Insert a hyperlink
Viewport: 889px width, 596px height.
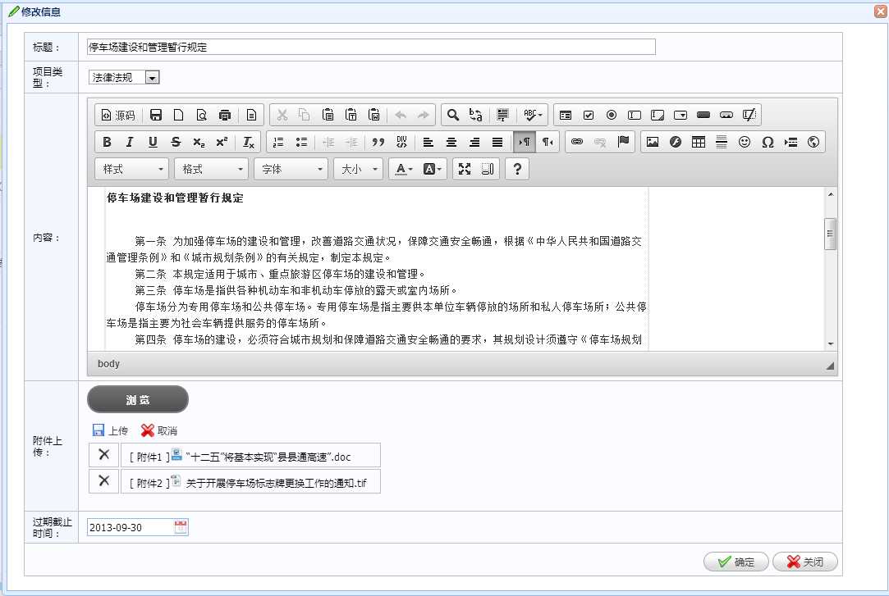click(x=577, y=142)
